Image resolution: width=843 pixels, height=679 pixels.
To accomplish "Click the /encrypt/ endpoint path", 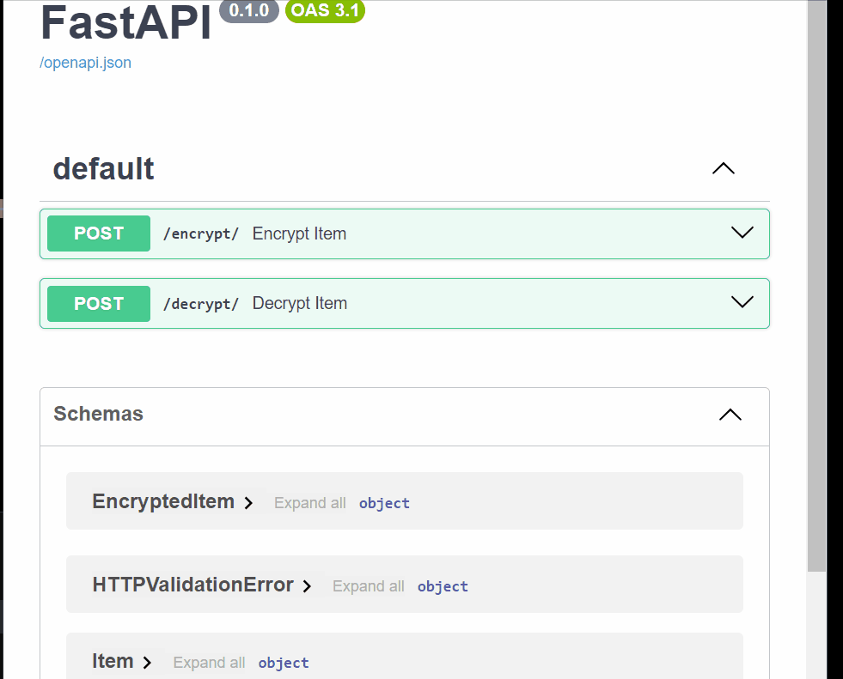I will pos(200,234).
